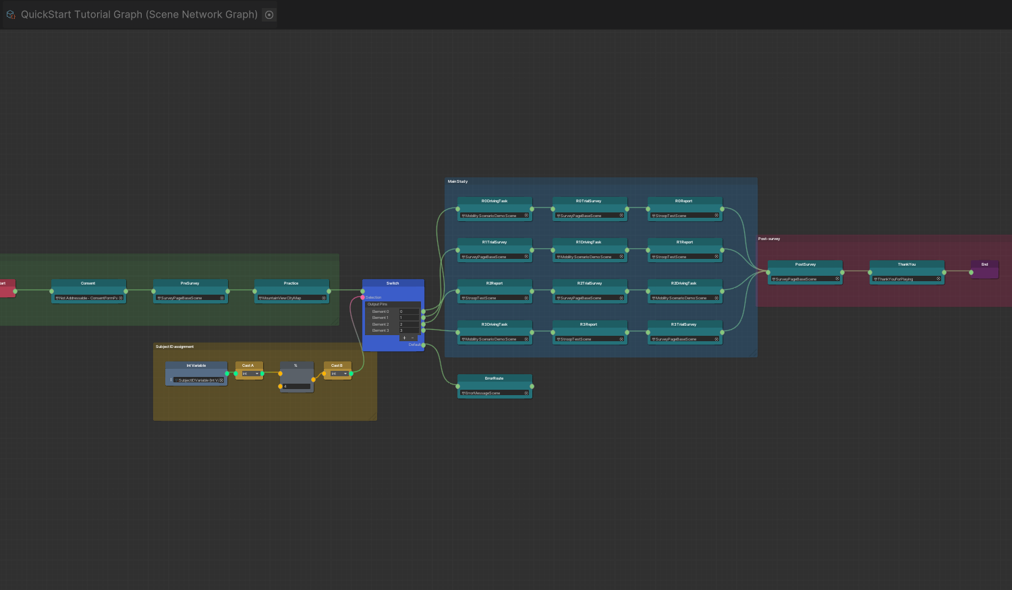Image resolution: width=1012 pixels, height=590 pixels.
Task: Open scene picker on PostSurvey node field
Action: (x=837, y=279)
